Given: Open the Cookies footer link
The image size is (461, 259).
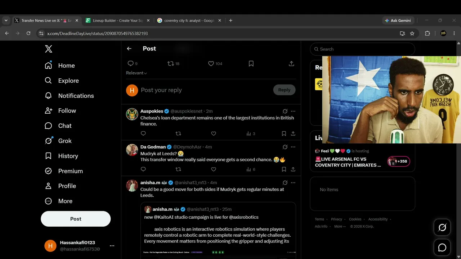Looking at the screenshot, I should click(355, 219).
